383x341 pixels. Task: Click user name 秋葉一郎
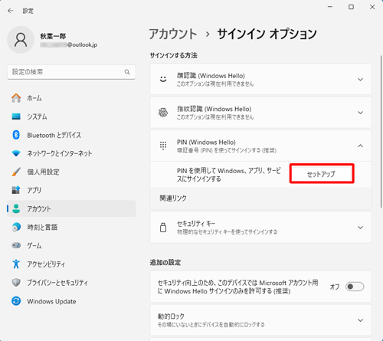[x=53, y=36]
